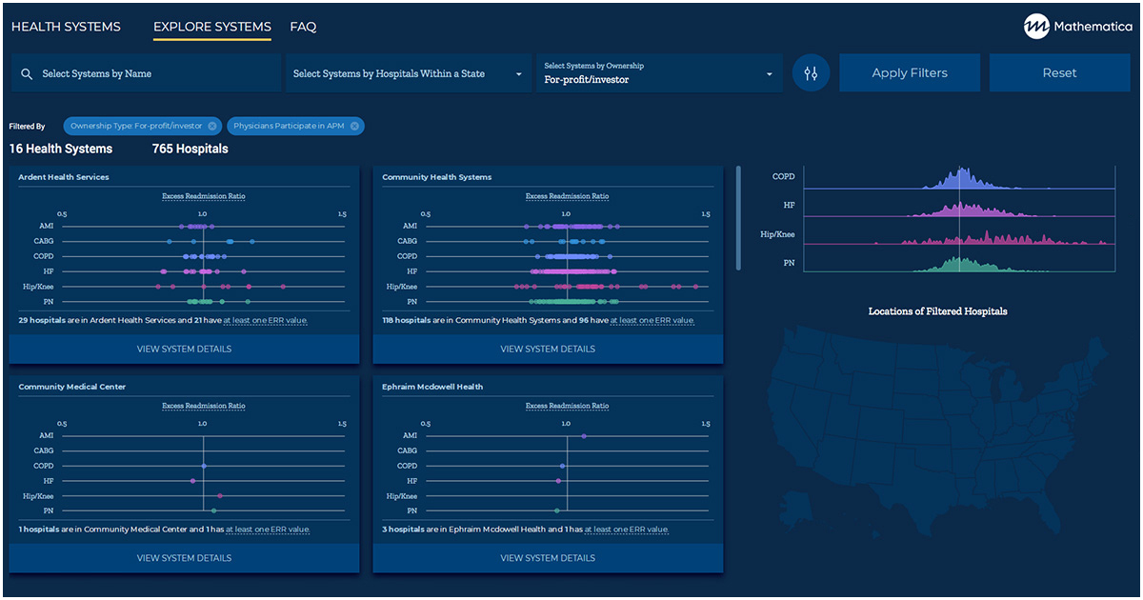Click the advanced filters sliders icon
The width and height of the screenshot is (1143, 600).
click(x=811, y=73)
